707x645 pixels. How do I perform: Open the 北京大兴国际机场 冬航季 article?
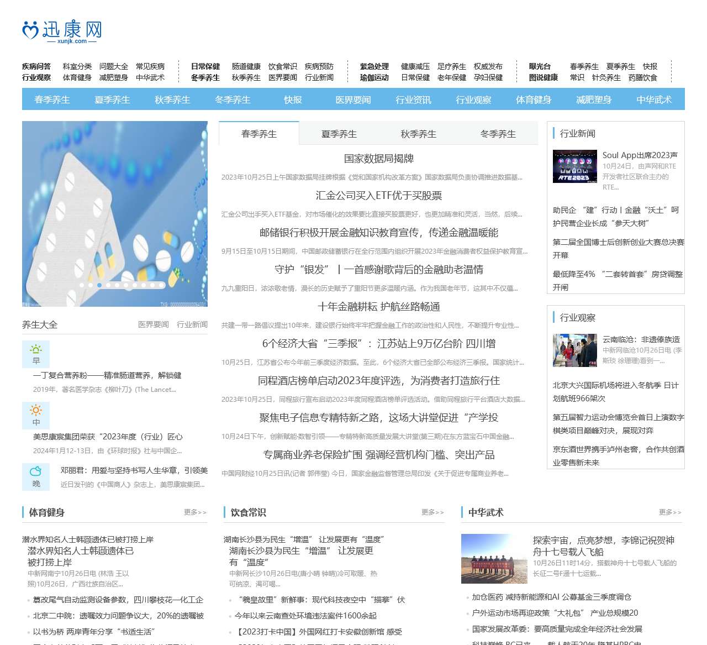point(616,392)
